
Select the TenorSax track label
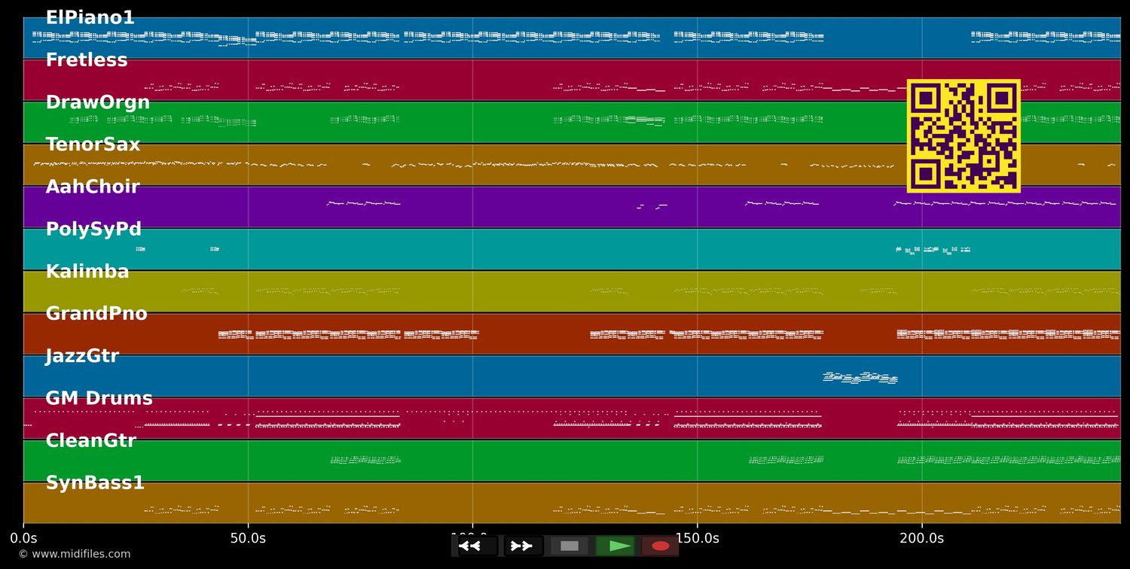93,145
